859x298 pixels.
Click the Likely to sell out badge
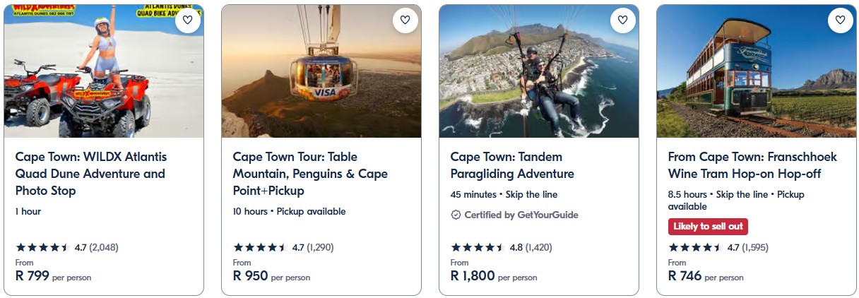pos(708,227)
